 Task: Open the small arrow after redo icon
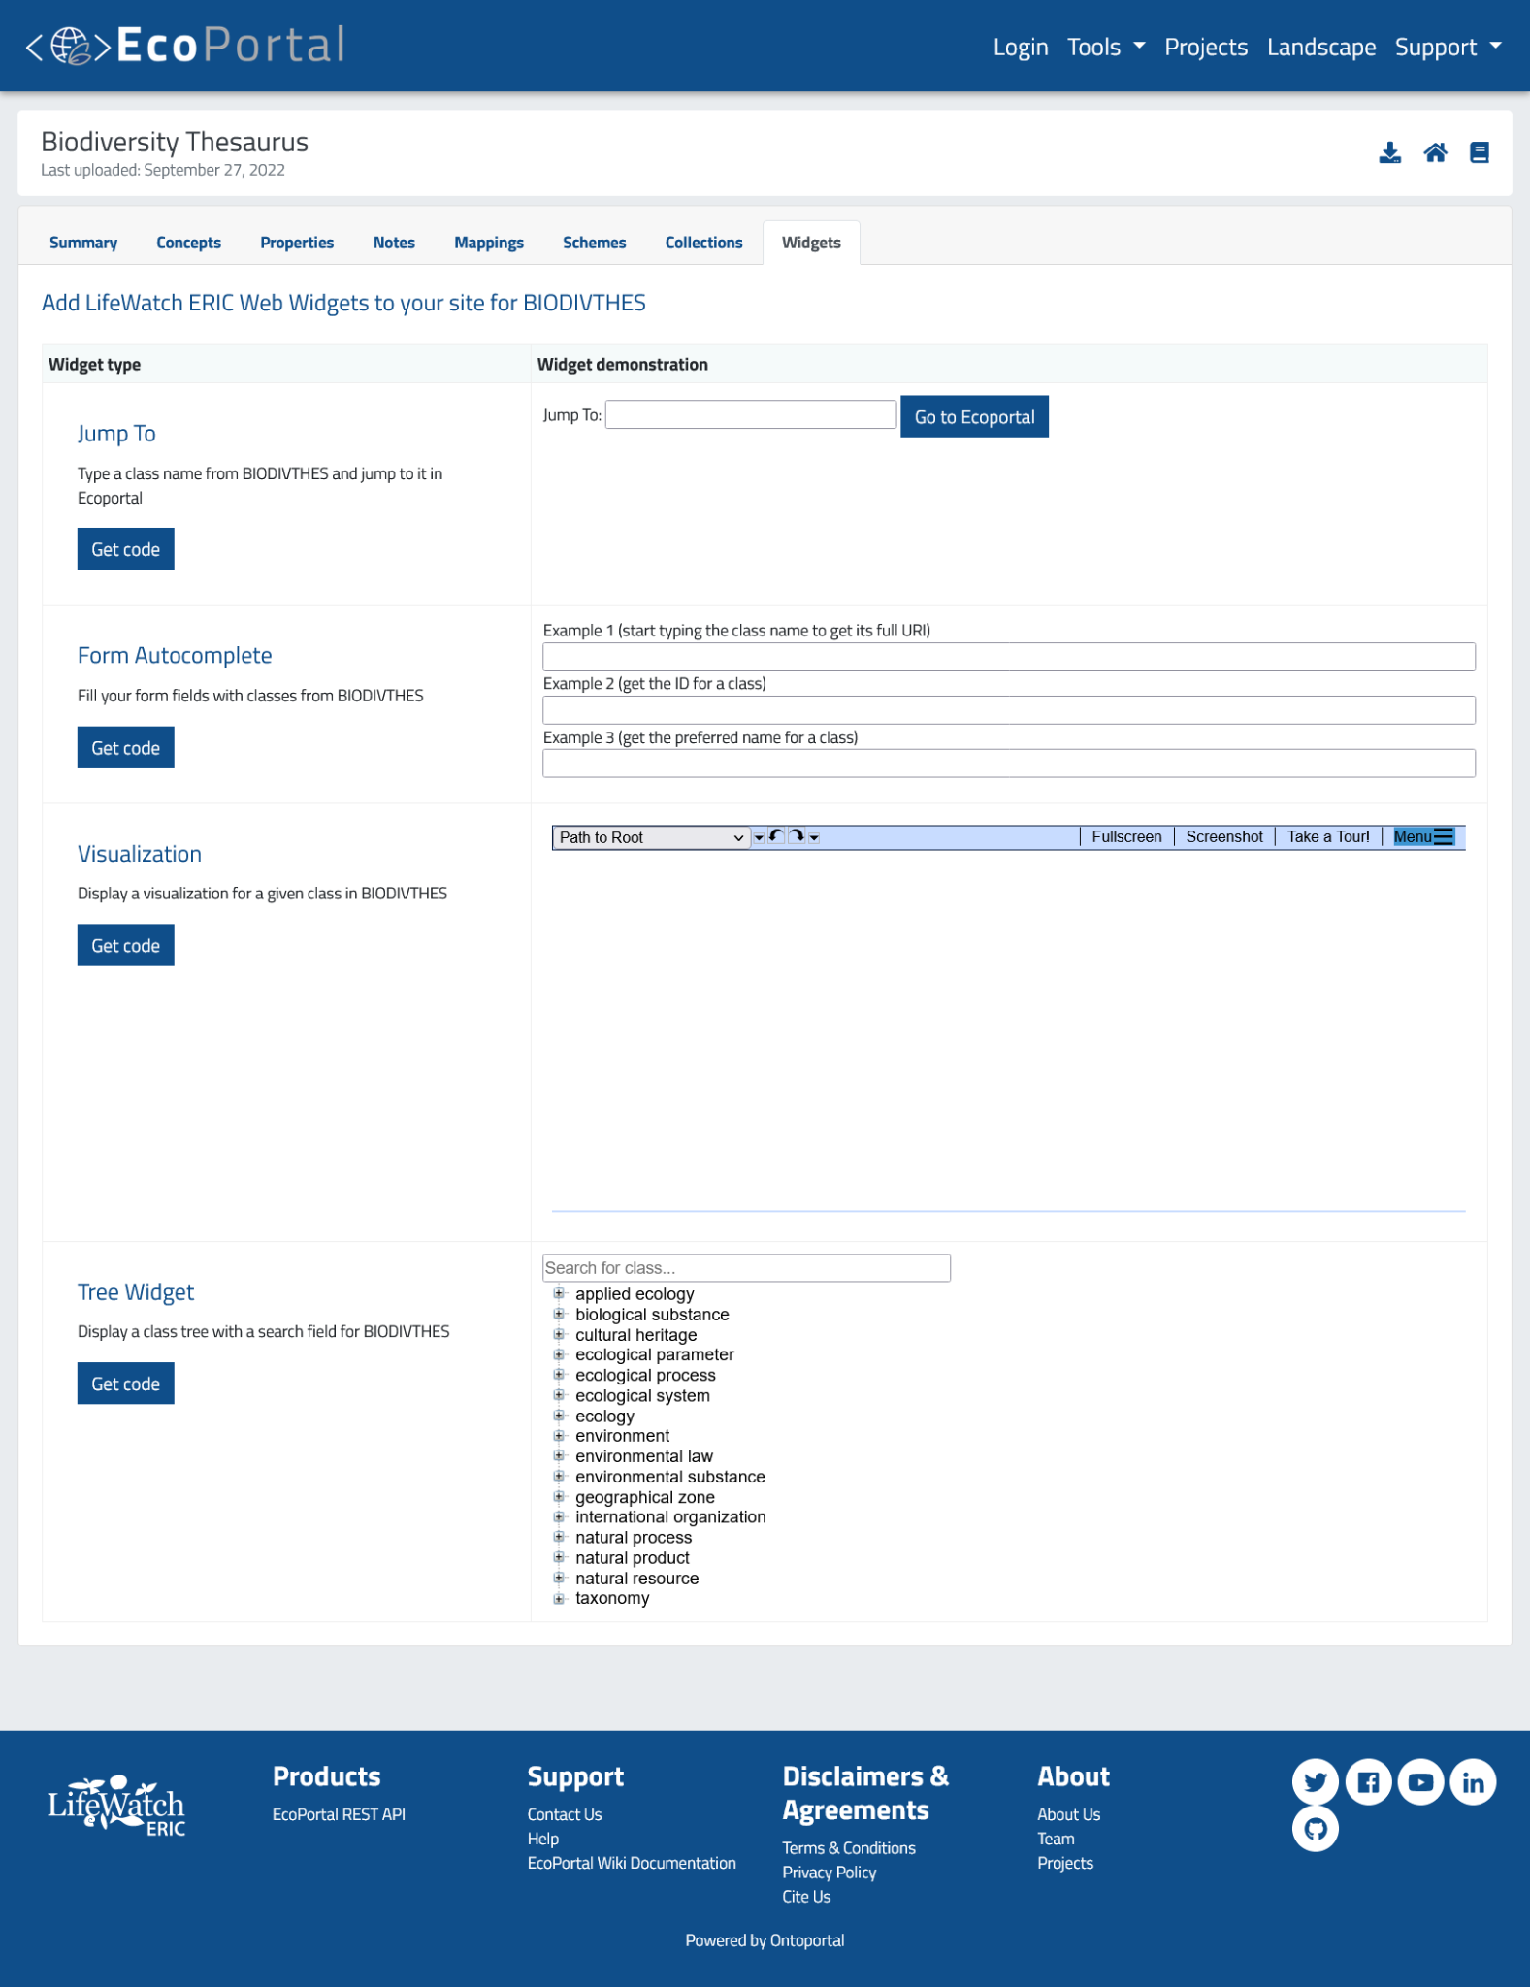(814, 837)
